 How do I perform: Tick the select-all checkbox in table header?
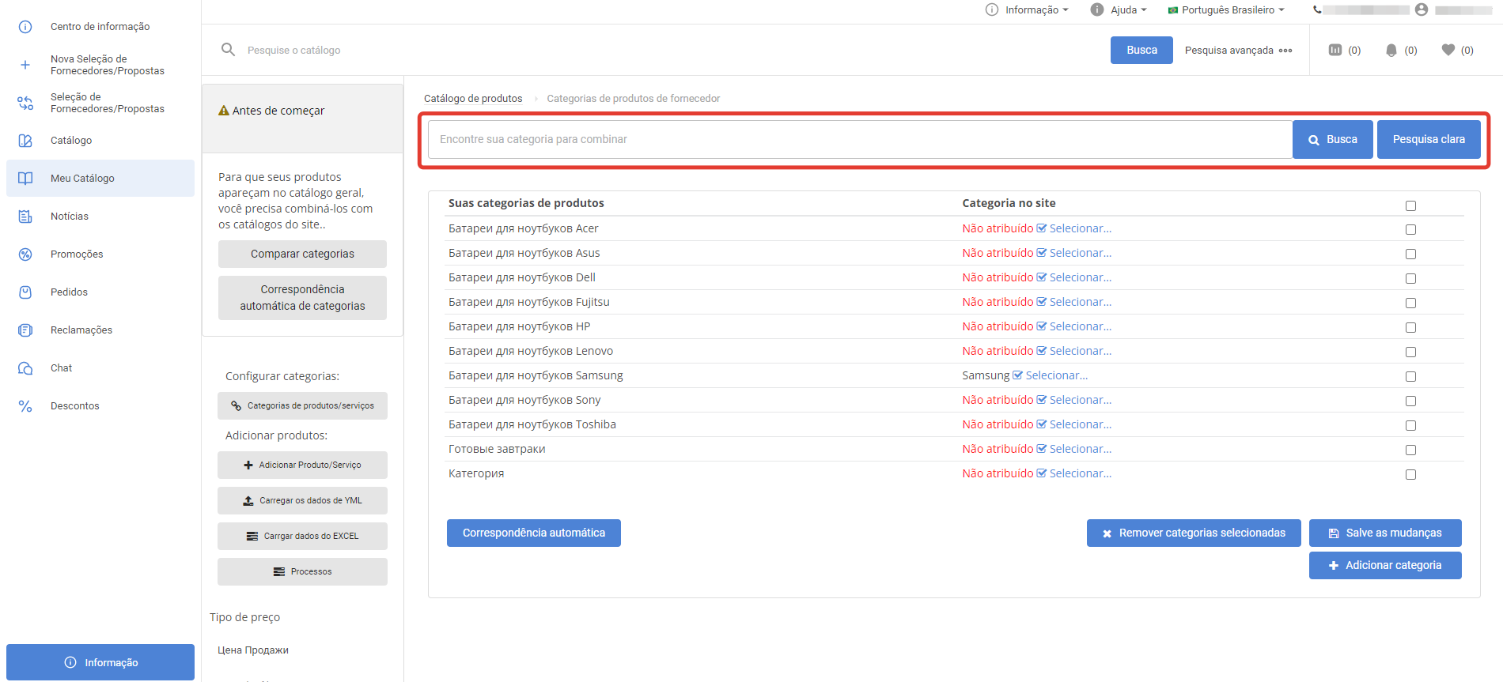tap(1410, 205)
